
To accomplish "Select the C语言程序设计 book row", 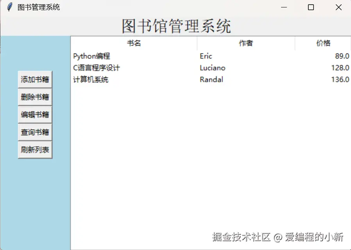I will click(x=97, y=68).
